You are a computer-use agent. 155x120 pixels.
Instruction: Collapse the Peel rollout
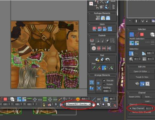coord(90,55)
